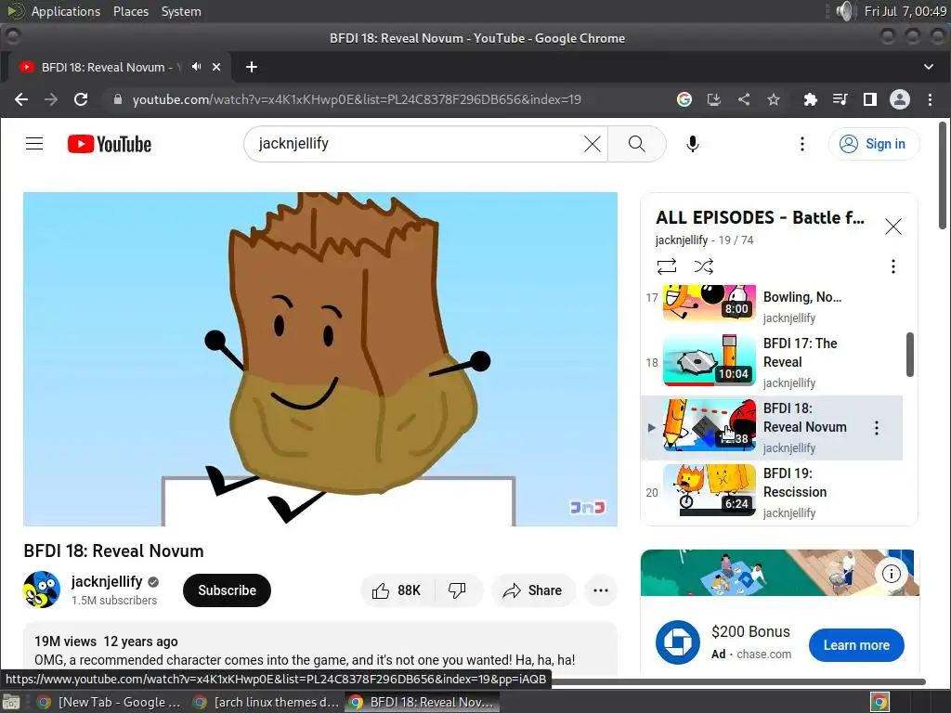Toggle the Chrome side panel
This screenshot has height=713, width=951.
pos(869,99)
